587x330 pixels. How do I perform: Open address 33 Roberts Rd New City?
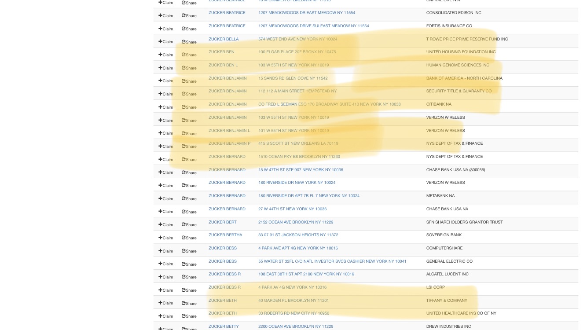(293, 313)
